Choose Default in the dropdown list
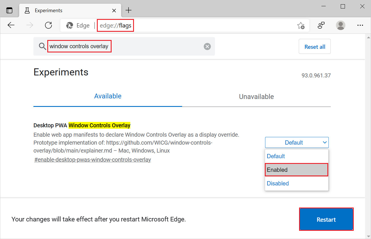The image size is (371, 239). click(297, 156)
